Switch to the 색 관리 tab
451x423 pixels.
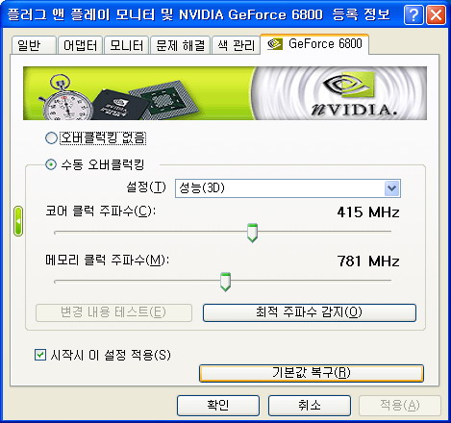click(x=236, y=45)
